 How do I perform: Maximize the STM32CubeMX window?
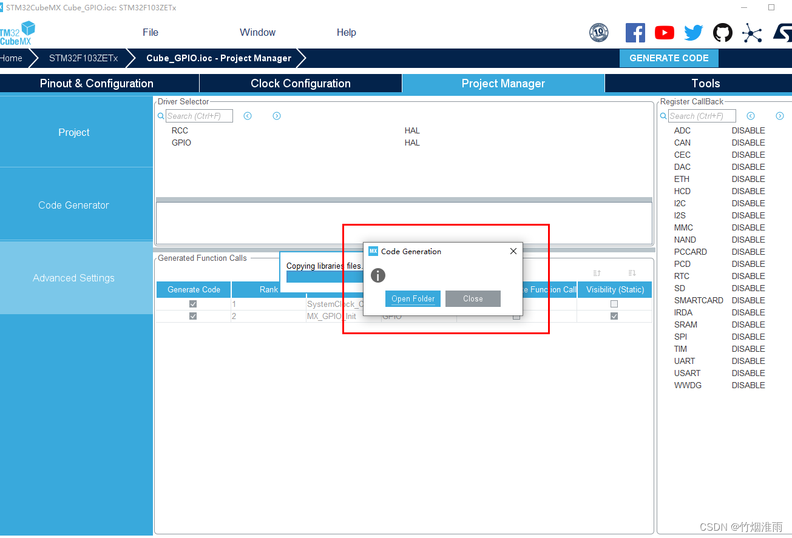coord(771,7)
